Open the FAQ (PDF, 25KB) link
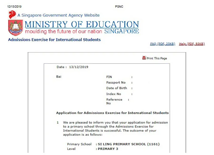This screenshot has height=155, width=214. [x=162, y=44]
